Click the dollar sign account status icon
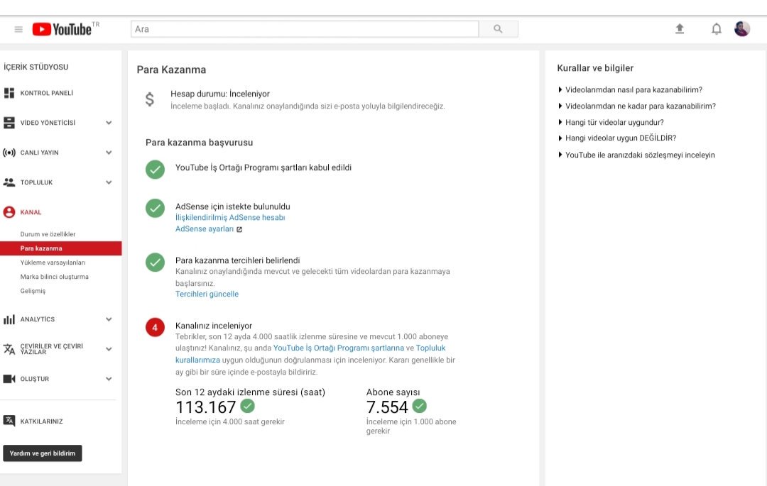 coord(150,99)
